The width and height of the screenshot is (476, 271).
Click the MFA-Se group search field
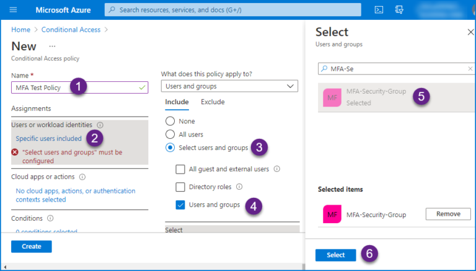[396, 69]
